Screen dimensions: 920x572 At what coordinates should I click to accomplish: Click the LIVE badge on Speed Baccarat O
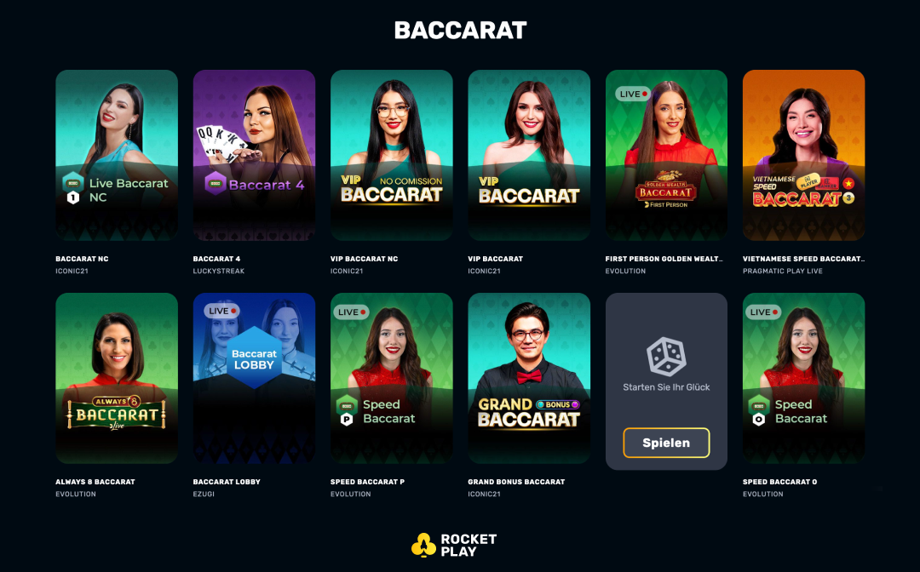762,312
